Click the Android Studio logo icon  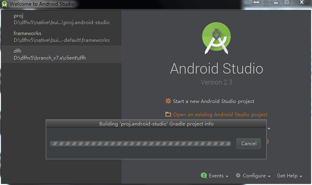pyautogui.click(x=217, y=38)
